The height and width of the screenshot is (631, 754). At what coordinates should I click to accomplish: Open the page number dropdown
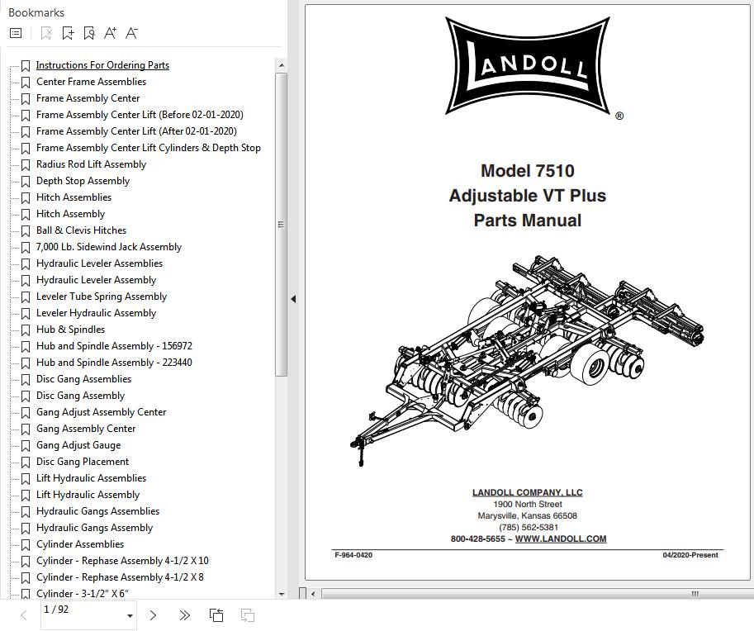click(130, 615)
